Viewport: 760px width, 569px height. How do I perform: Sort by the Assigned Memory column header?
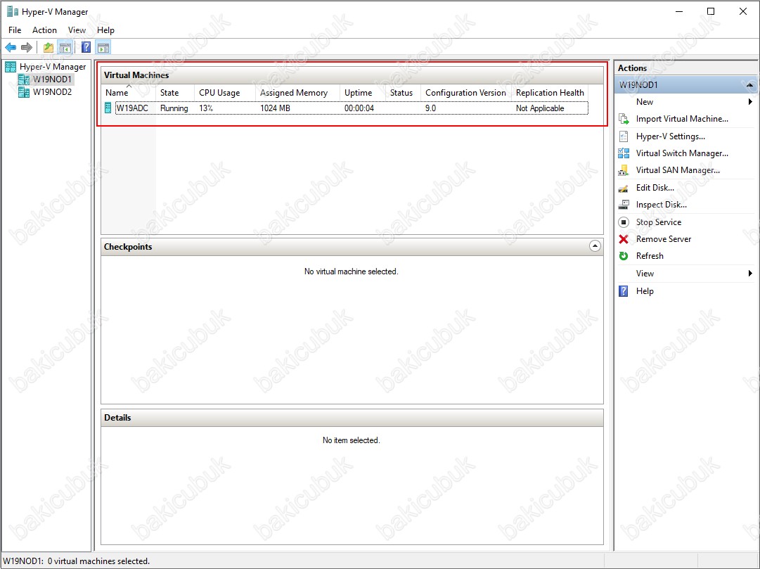click(297, 93)
